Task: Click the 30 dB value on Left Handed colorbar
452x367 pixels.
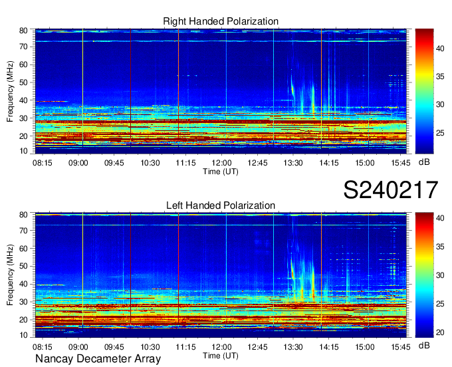Action: point(440,275)
